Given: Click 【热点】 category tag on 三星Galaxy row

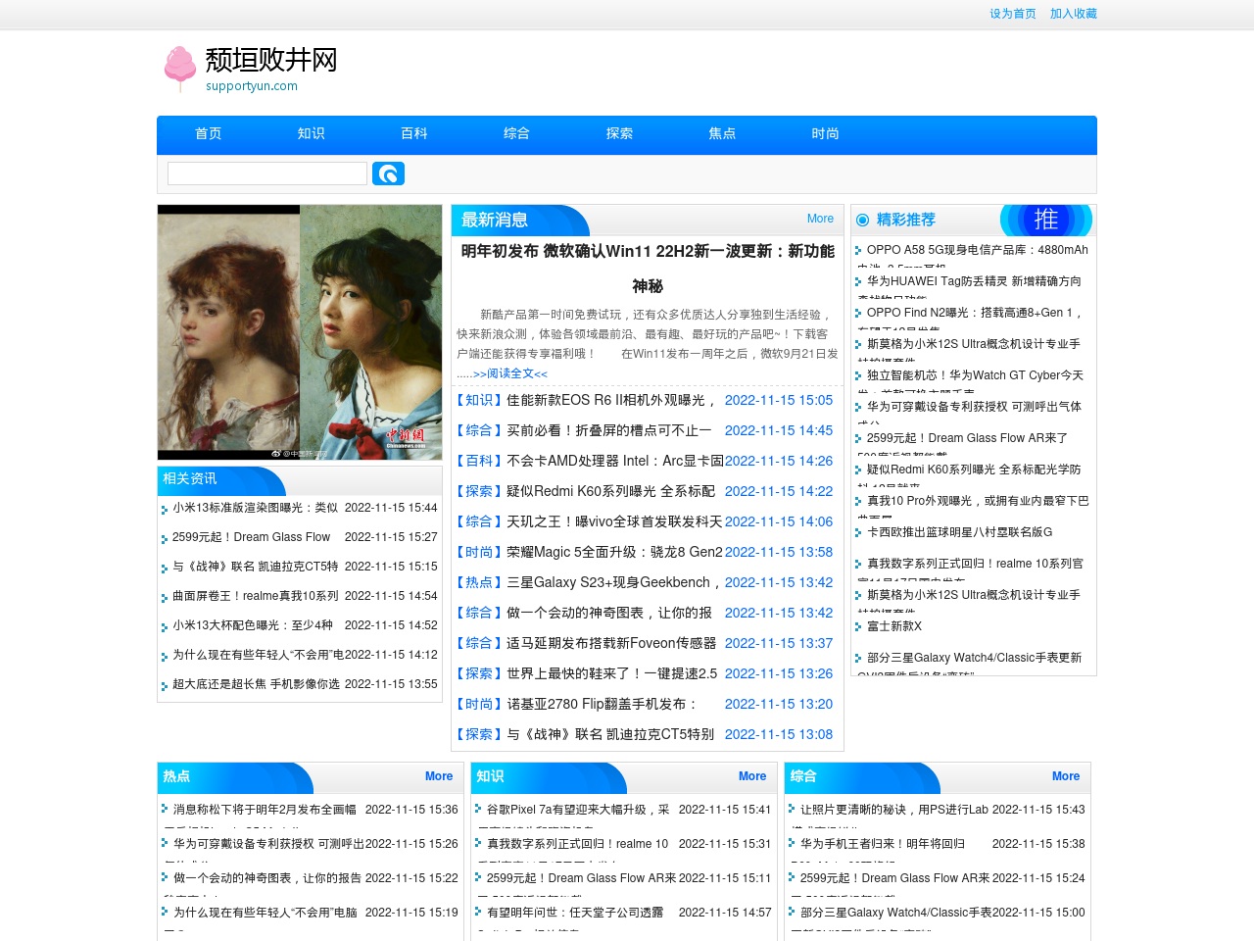Looking at the screenshot, I should (479, 582).
